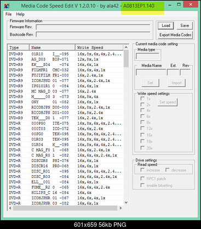The image size is (201, 229).
Task: Click the Set button under Media Name
Action: 150,83
